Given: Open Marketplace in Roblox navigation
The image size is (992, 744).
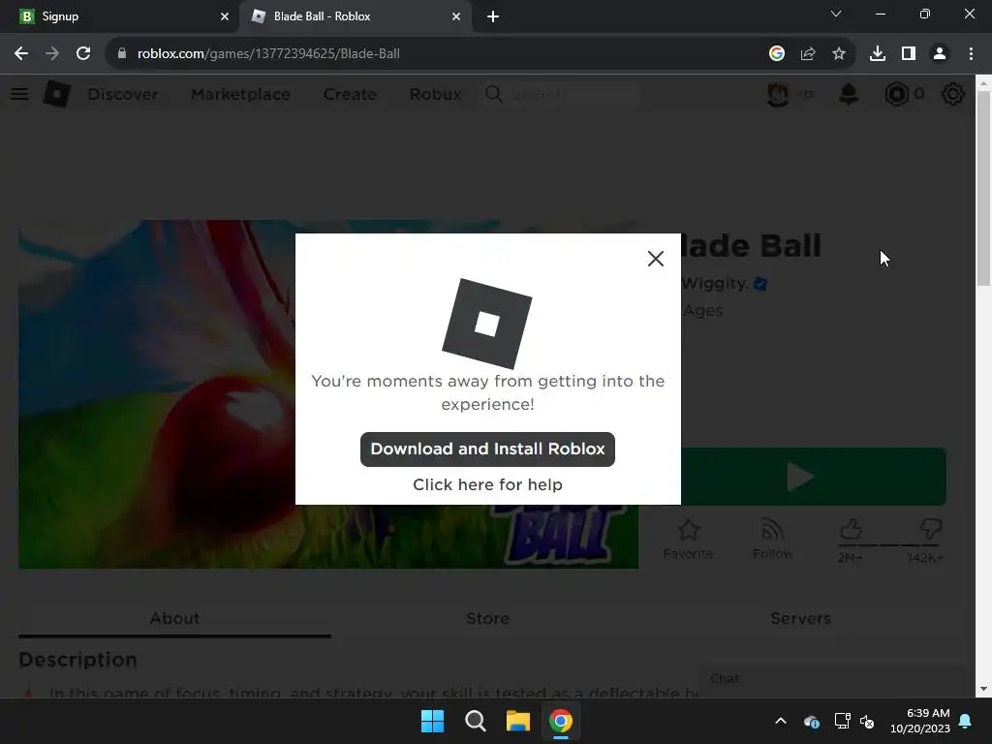Looking at the screenshot, I should [x=240, y=94].
